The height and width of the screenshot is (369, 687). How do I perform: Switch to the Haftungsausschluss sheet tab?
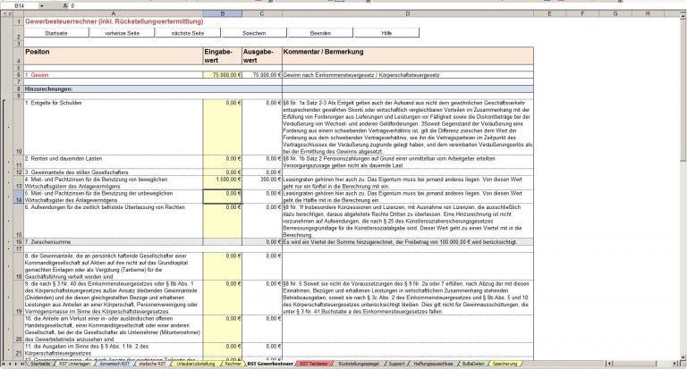(x=433, y=364)
